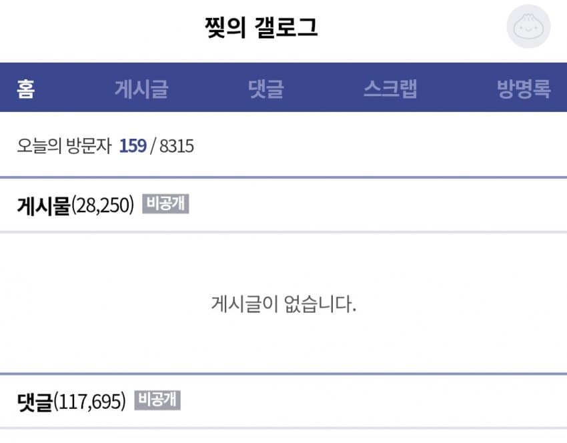Screen dimensions: 567x443
Task: Switch to the 홈 tab
Action: [x=26, y=89]
